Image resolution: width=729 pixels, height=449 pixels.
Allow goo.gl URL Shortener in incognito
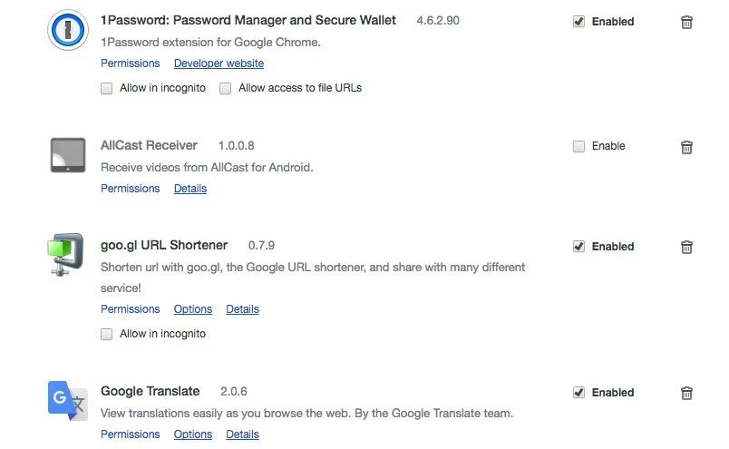click(x=107, y=334)
